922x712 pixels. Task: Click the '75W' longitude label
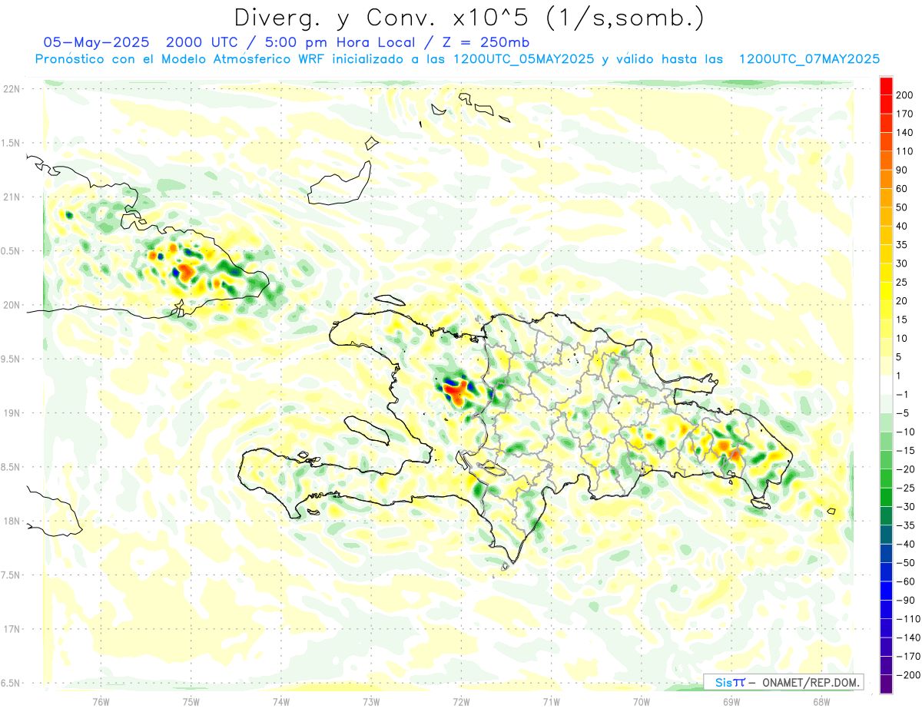click(x=191, y=701)
